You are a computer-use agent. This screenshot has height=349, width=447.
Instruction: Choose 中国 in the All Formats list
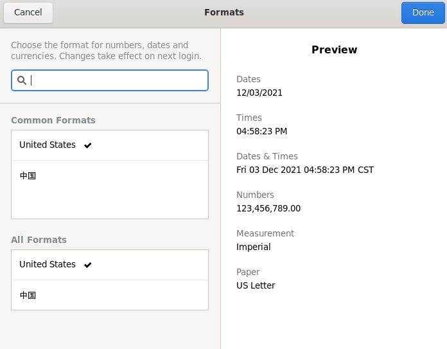tap(28, 295)
